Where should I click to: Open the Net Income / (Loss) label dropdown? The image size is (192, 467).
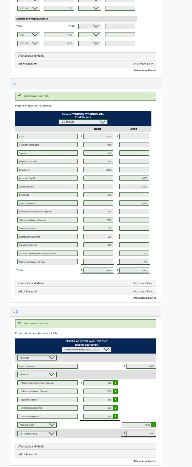point(51,433)
